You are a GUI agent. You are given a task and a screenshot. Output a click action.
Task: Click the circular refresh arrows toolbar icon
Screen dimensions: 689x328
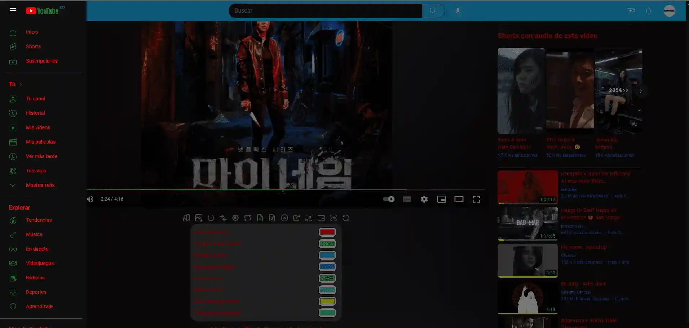click(x=346, y=218)
